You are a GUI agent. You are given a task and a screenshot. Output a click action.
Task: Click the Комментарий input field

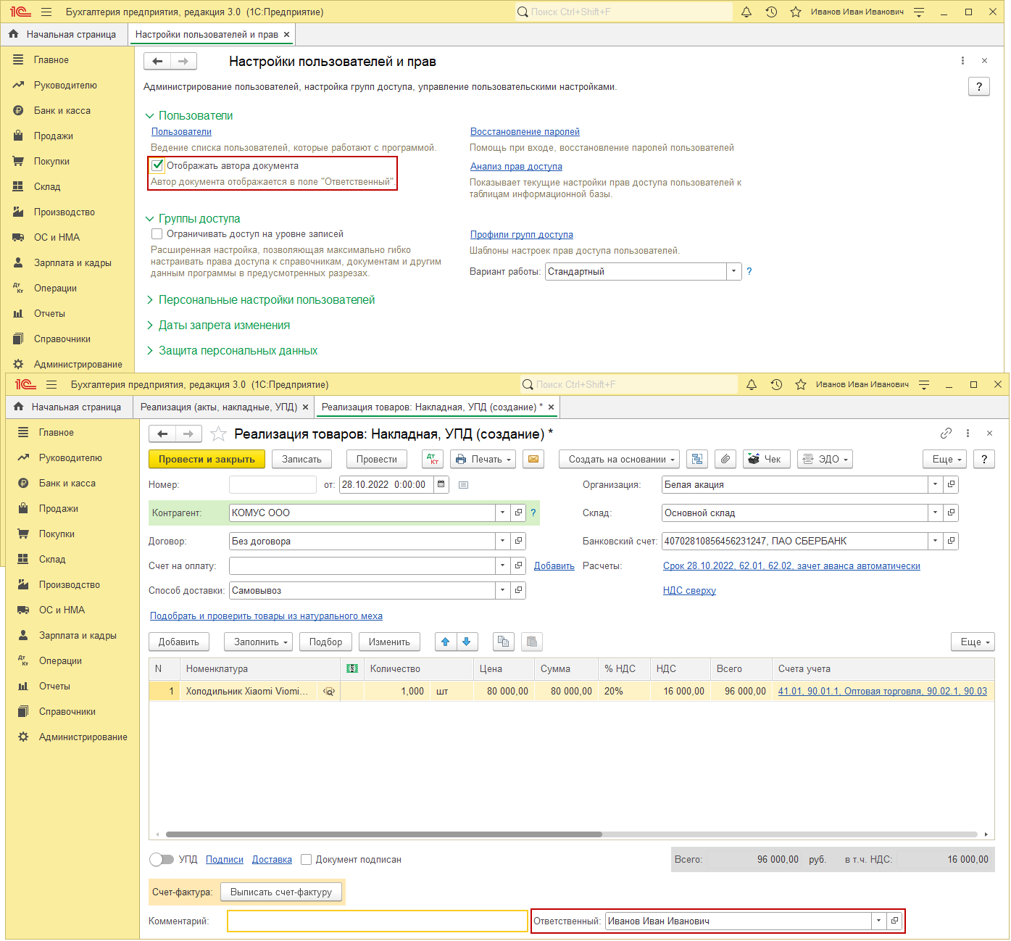click(x=378, y=921)
